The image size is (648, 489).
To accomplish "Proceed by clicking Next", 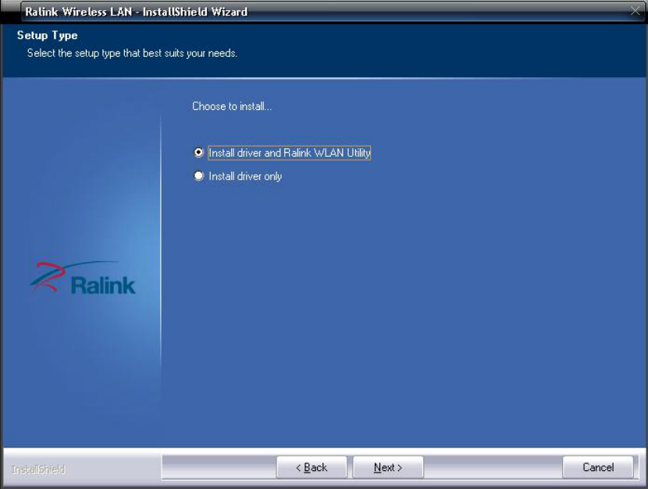I will coord(388,467).
